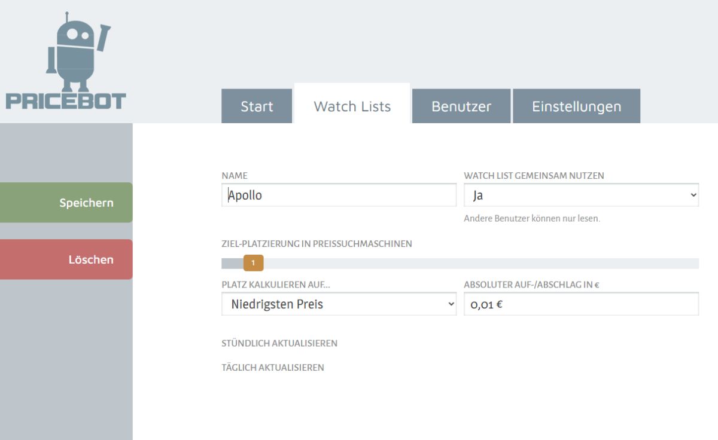Open the Einstellungen tab
The height and width of the screenshot is (440, 718).
click(576, 106)
